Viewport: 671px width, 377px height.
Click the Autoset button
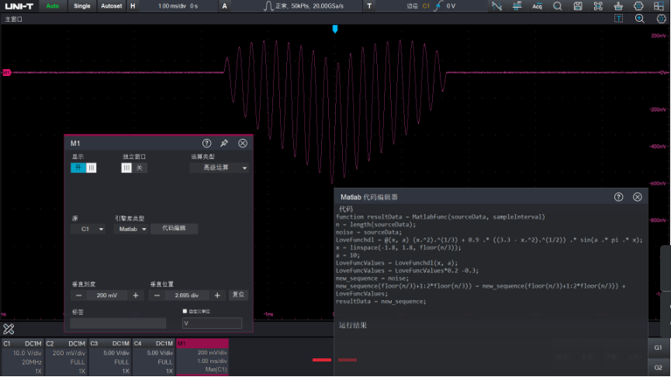tap(111, 6)
